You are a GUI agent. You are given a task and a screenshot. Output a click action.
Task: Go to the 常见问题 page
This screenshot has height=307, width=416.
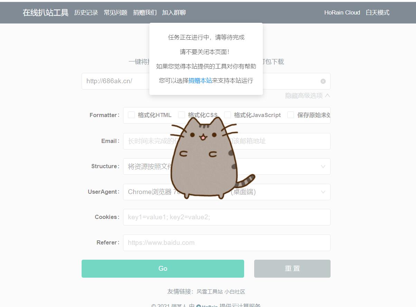click(x=115, y=13)
